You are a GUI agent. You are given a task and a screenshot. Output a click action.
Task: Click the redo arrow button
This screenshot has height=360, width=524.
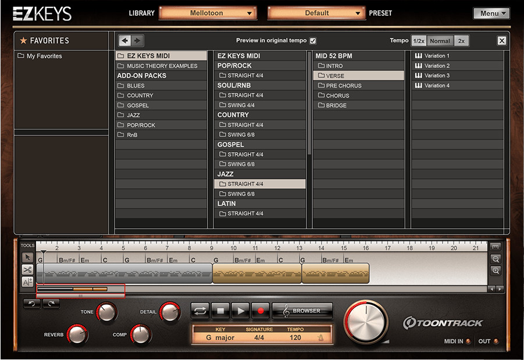point(51,303)
